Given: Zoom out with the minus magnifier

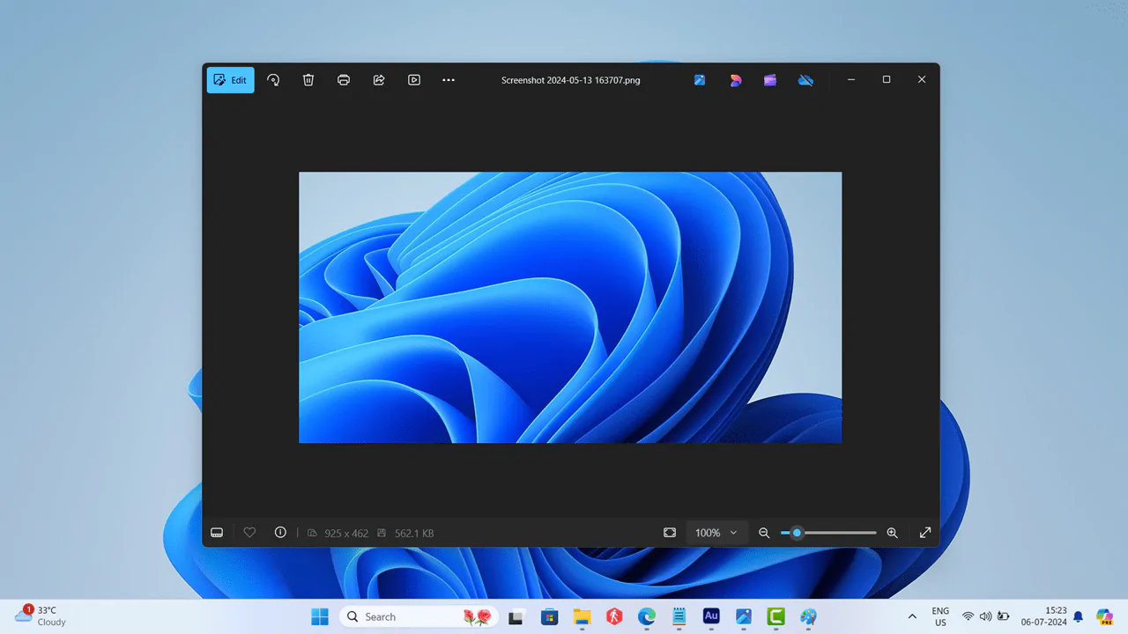Looking at the screenshot, I should [764, 533].
